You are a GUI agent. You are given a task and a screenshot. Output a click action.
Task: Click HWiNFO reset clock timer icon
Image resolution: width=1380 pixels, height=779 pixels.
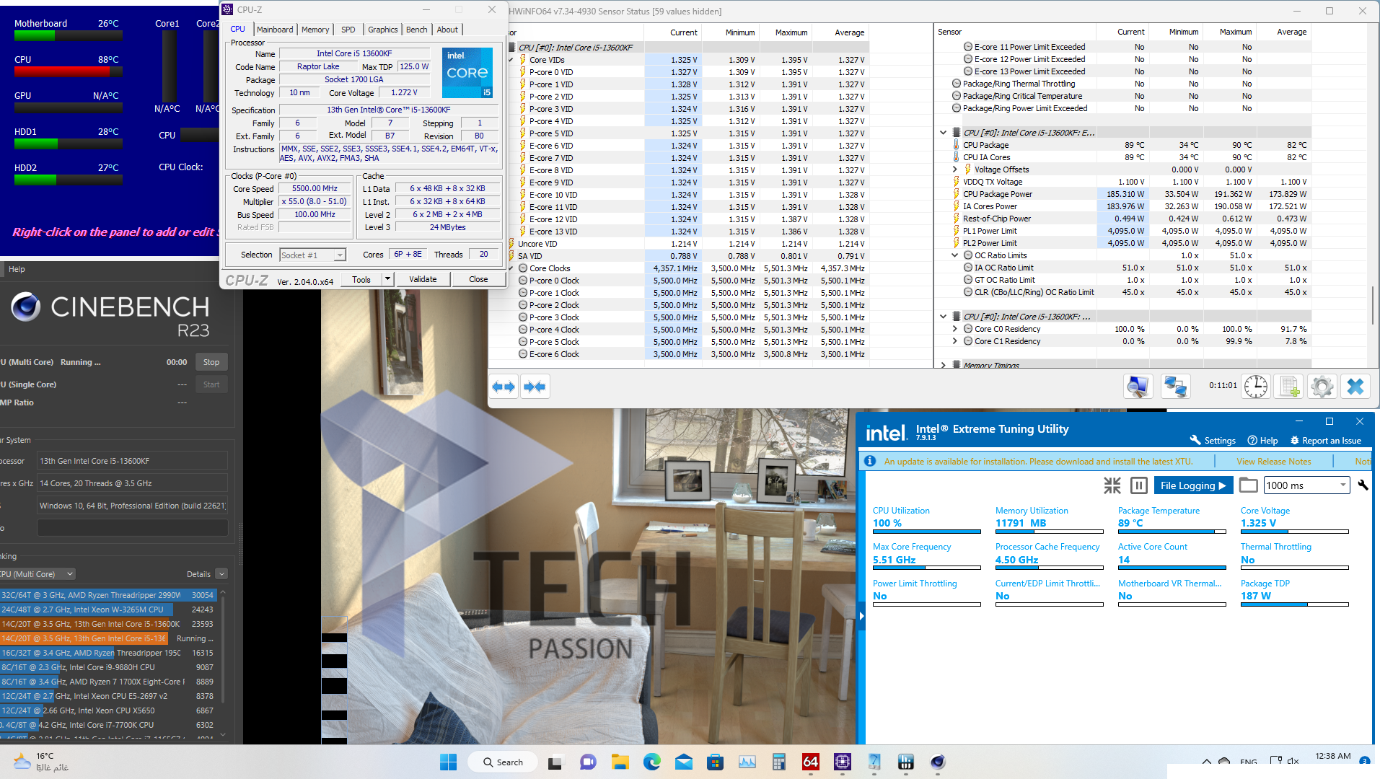tap(1255, 387)
